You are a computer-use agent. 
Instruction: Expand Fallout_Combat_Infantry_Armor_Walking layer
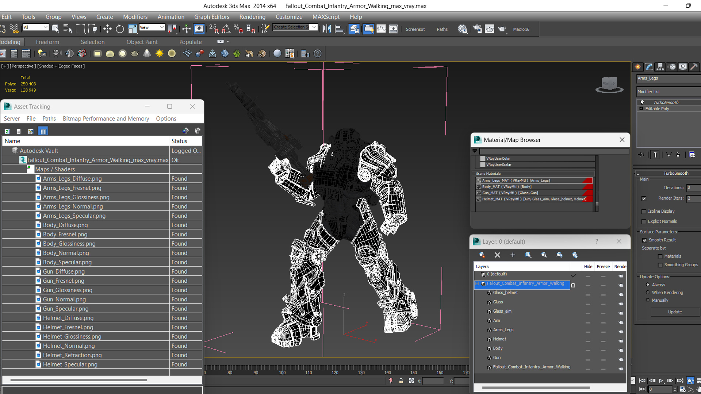476,283
